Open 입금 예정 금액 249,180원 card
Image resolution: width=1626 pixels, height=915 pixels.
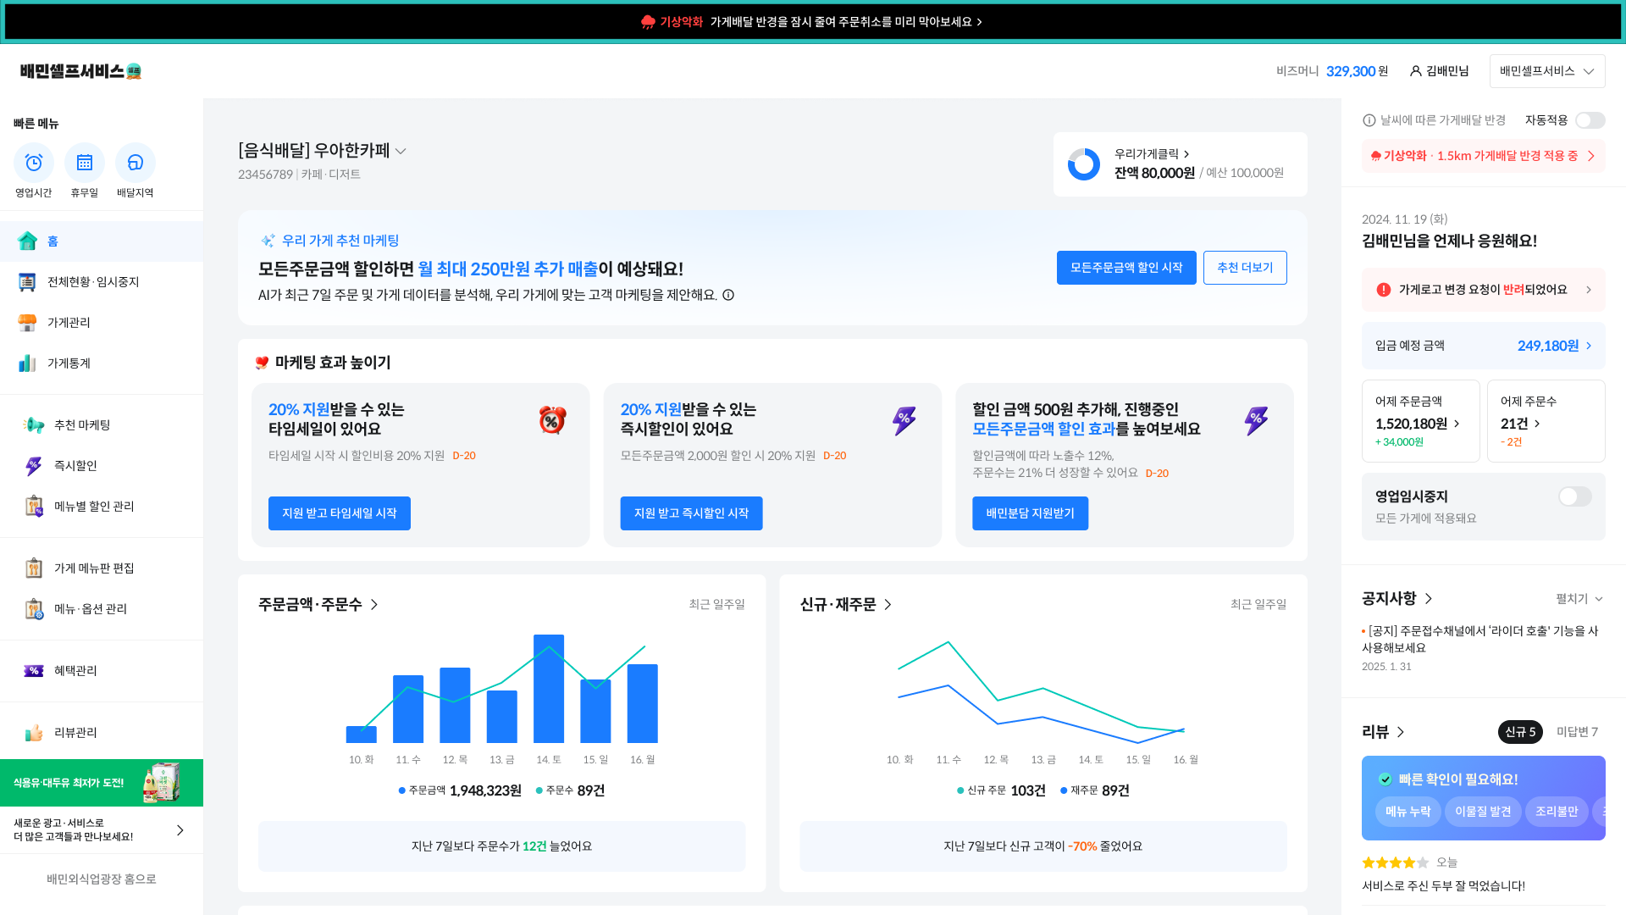click(1484, 346)
